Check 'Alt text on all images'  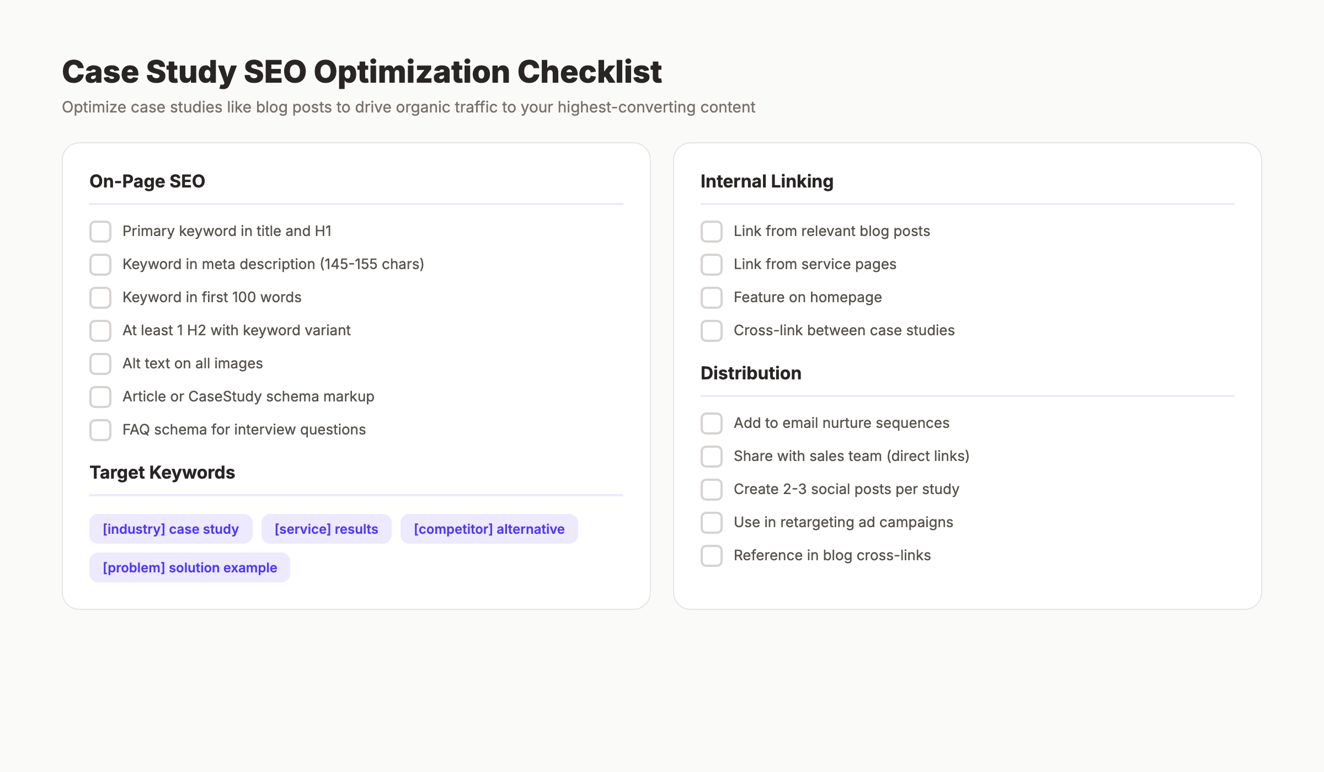pos(100,364)
